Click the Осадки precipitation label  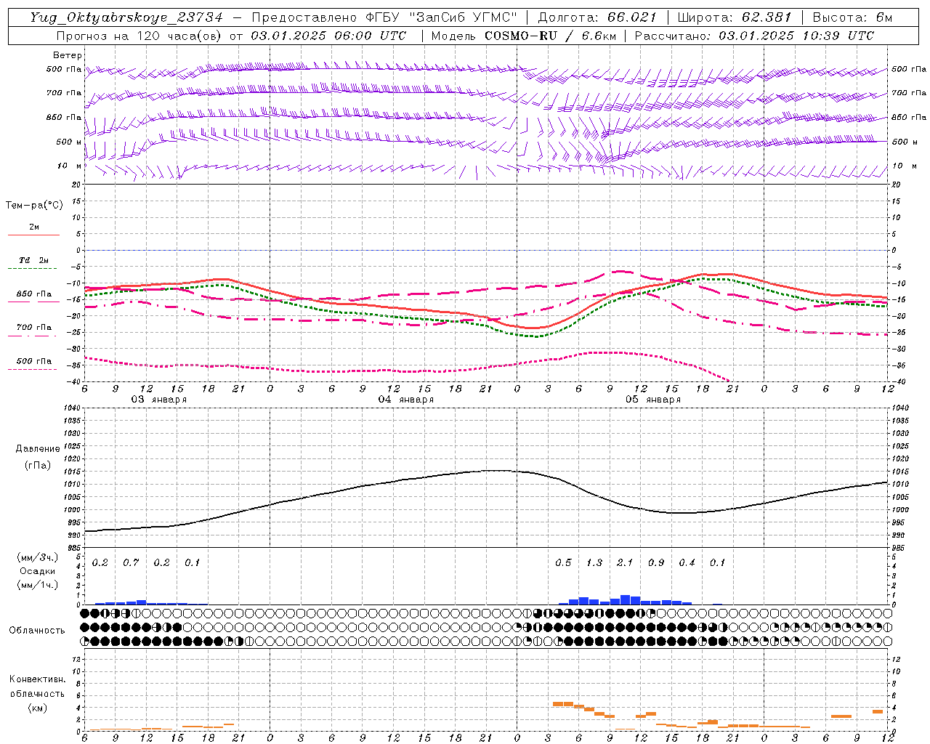click(x=37, y=571)
